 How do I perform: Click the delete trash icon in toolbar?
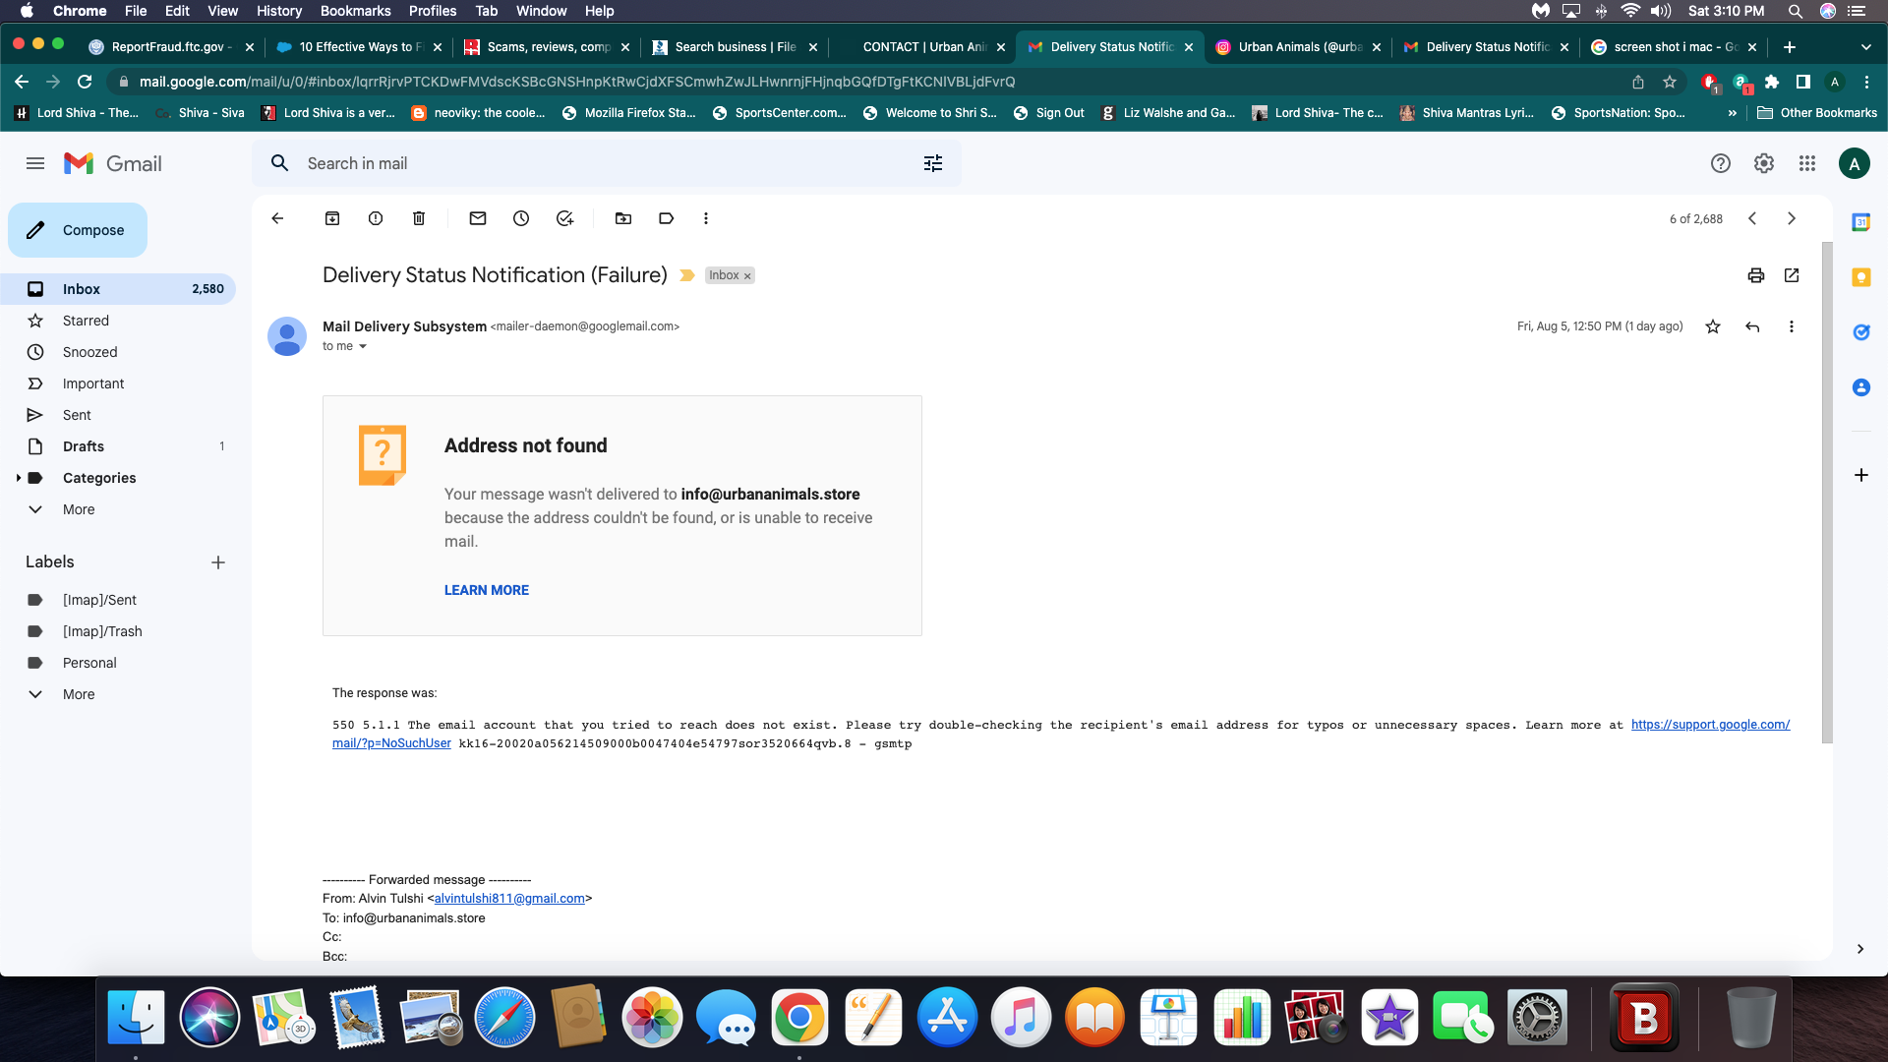[418, 218]
